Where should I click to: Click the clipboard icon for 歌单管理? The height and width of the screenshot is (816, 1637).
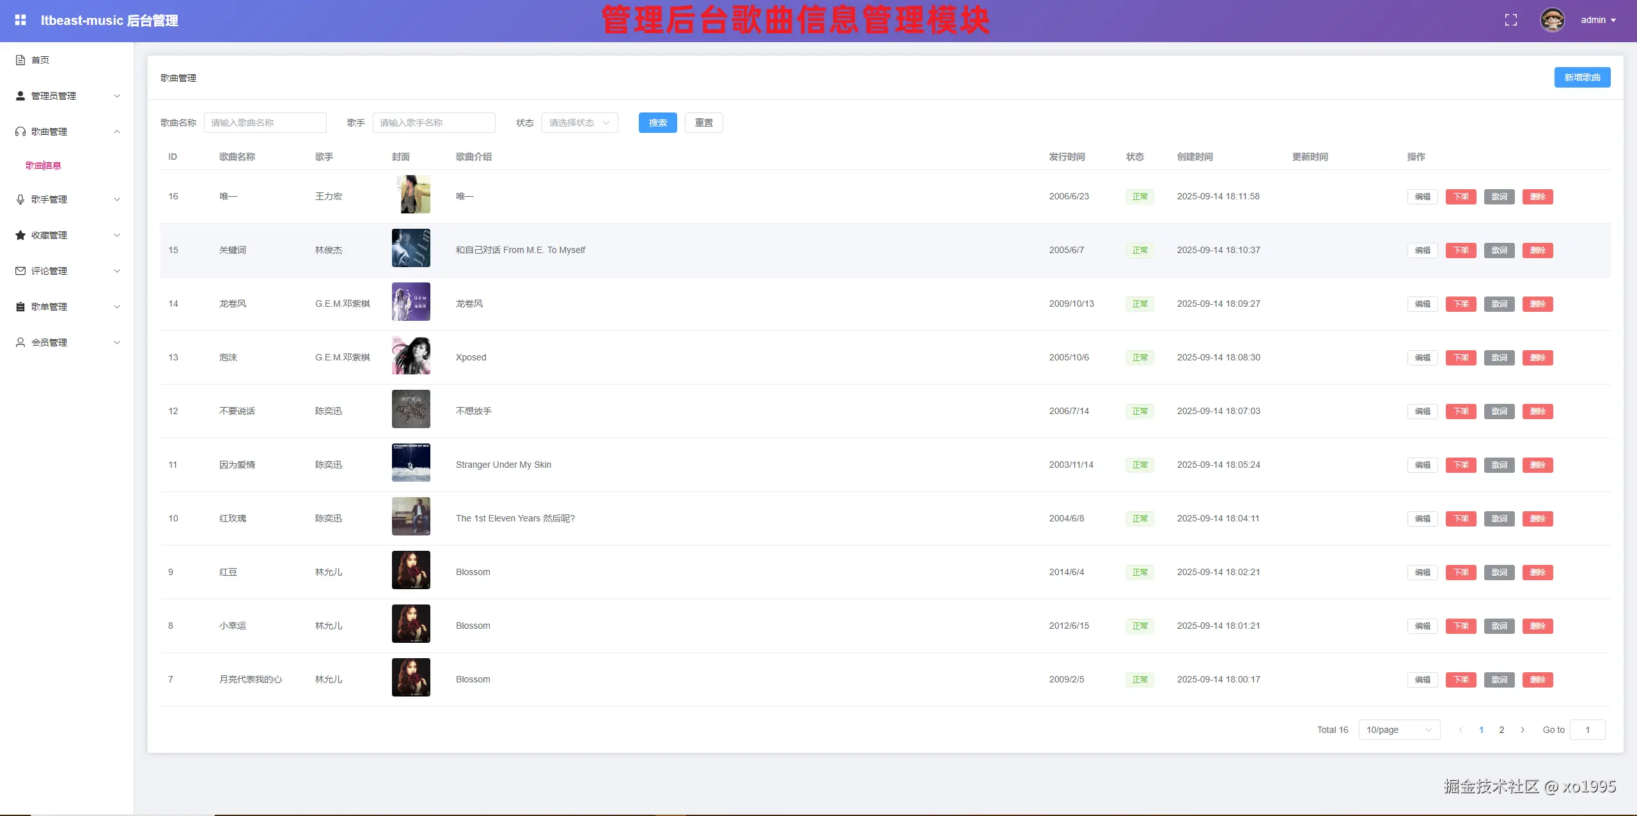20,307
